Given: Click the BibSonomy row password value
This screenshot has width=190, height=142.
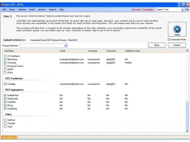Looking at the screenshot, I should 111,59.
